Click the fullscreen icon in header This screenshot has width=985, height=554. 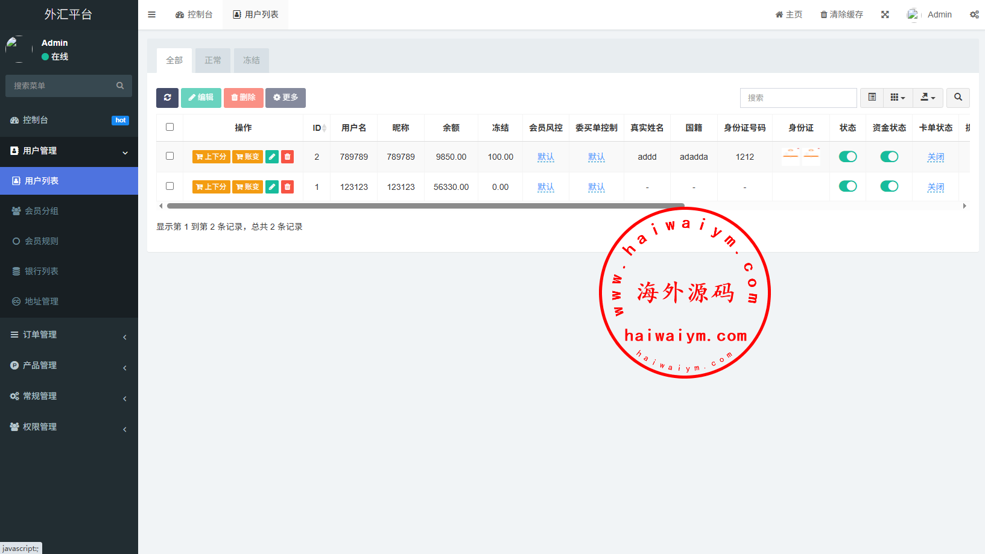pyautogui.click(x=885, y=14)
